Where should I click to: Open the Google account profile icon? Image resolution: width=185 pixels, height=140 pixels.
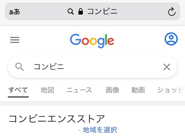171,39
